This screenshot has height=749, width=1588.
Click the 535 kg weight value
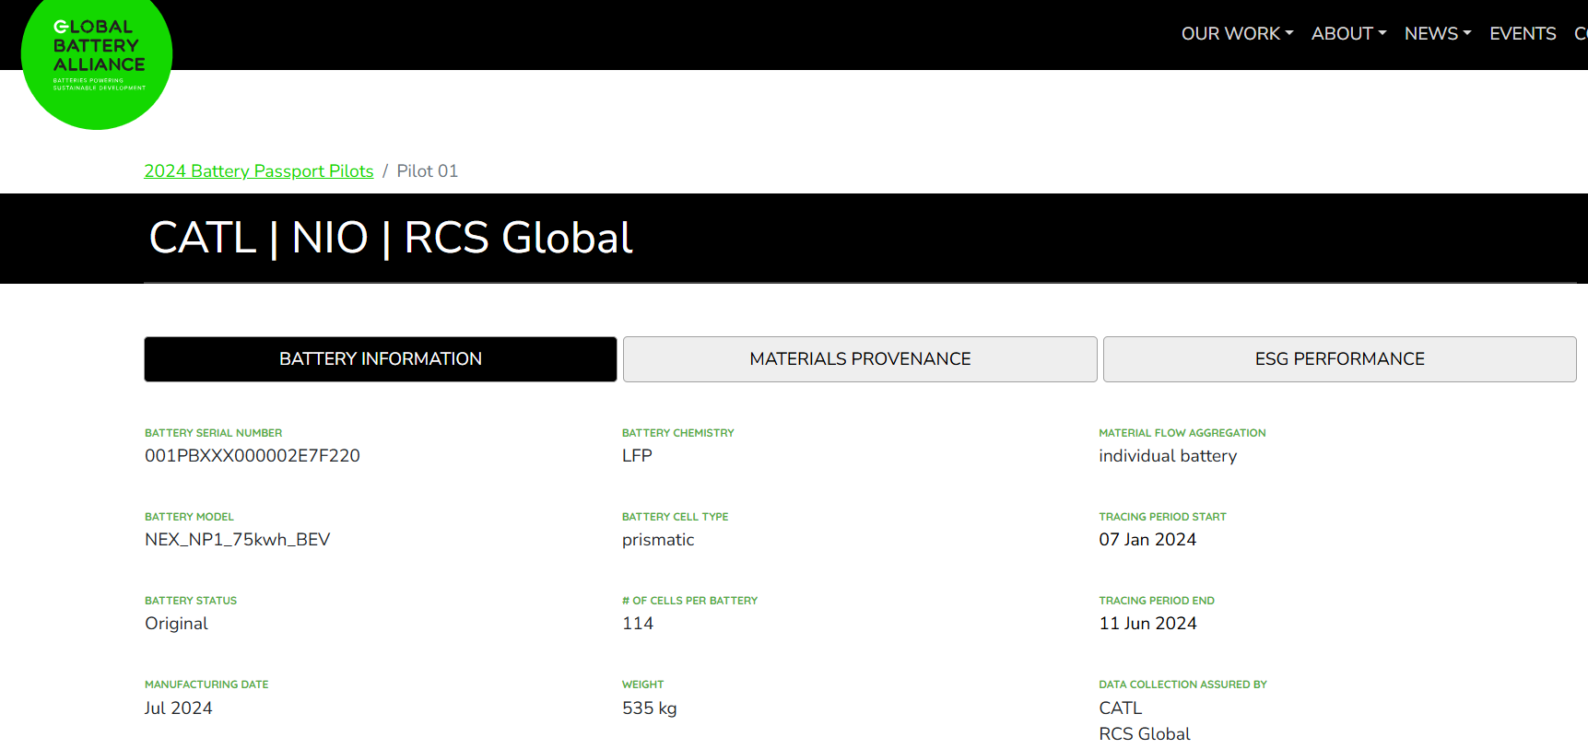point(650,708)
